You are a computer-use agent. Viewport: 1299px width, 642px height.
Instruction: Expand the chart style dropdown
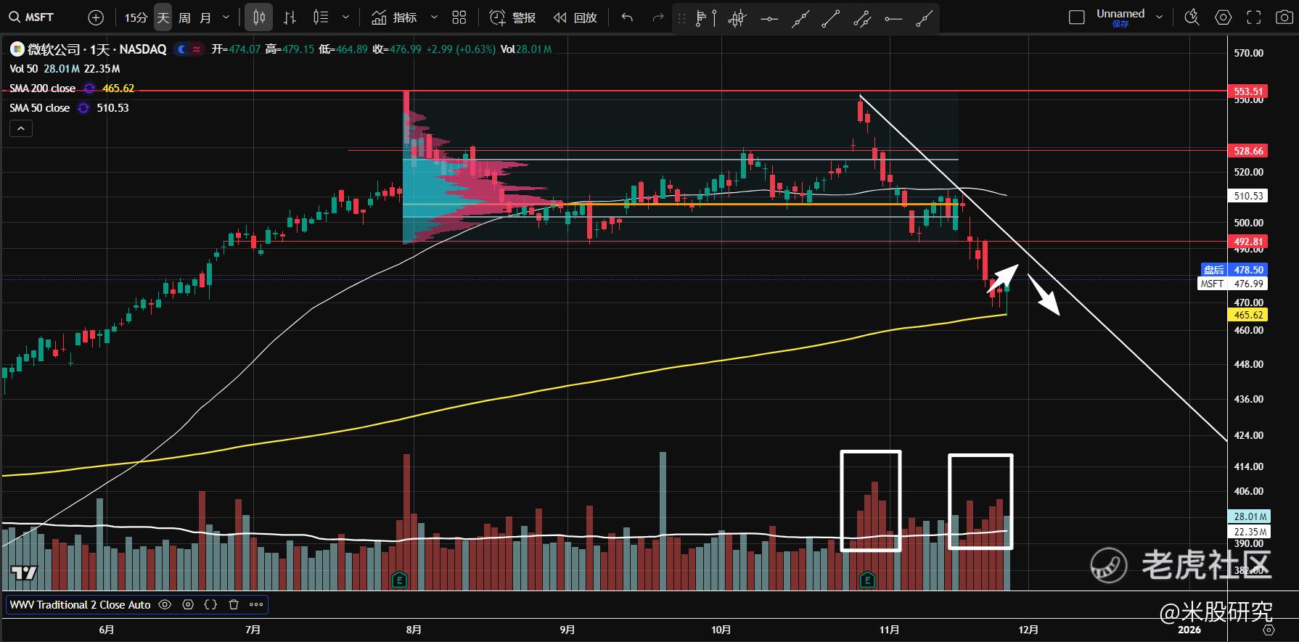tap(345, 17)
